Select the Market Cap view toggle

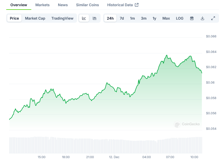pyautogui.click(x=35, y=18)
